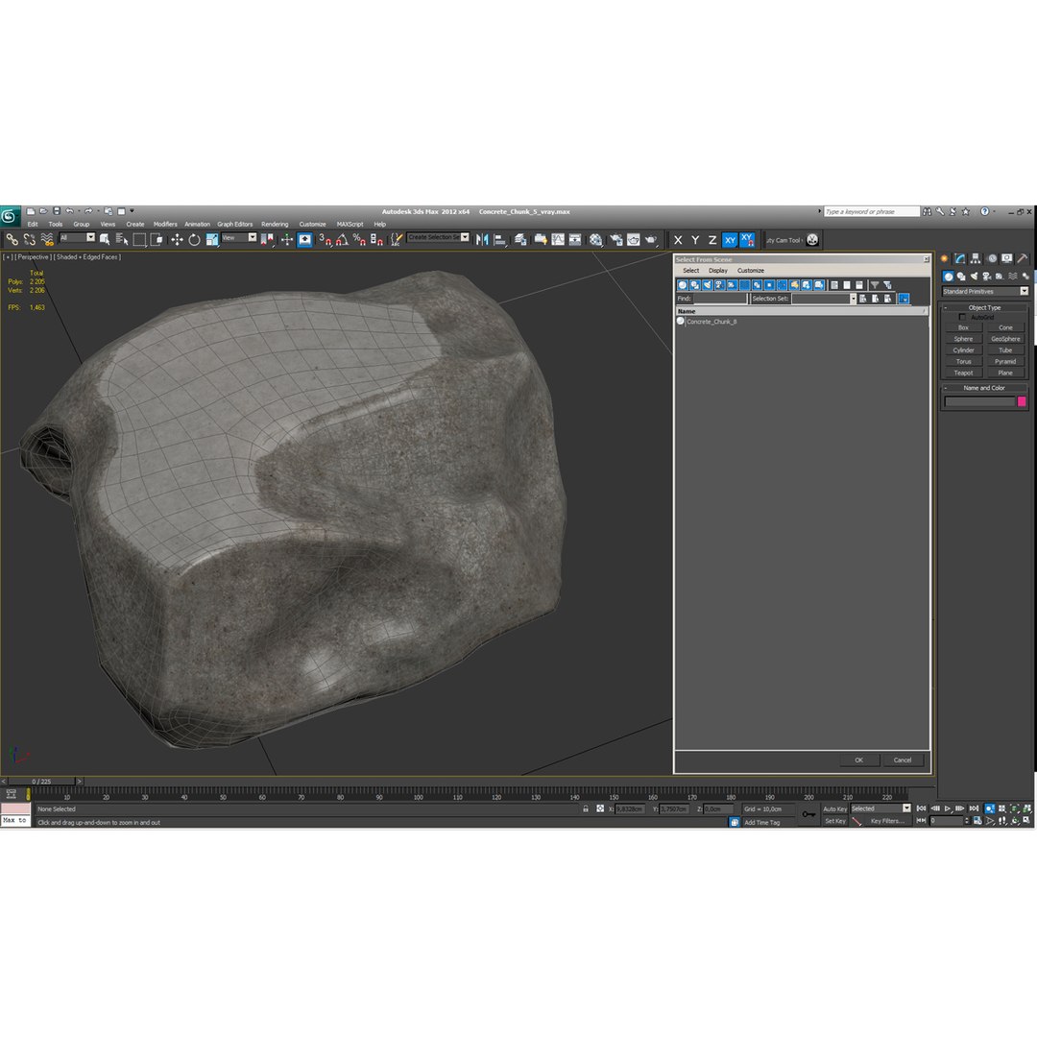The image size is (1037, 1037).
Task: Toggle the Percent Snap tool
Action: 359,239
